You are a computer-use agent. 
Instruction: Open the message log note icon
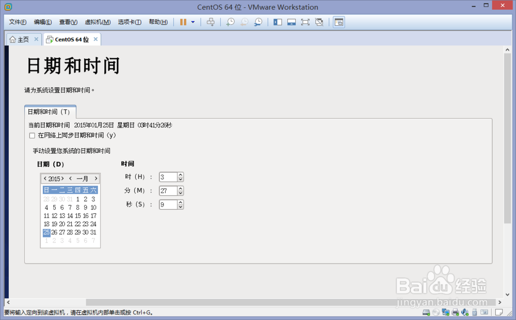pos(499,312)
